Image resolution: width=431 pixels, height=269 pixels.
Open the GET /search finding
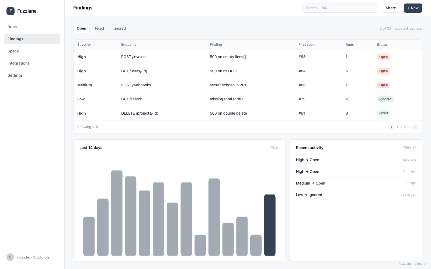coord(248,99)
